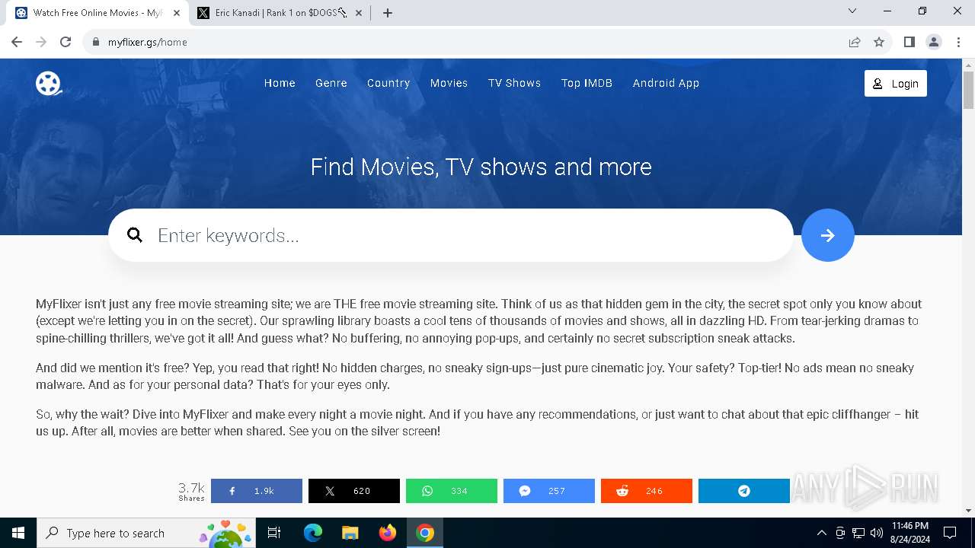
Task: Open the network icon in system tray
Action: point(858,533)
